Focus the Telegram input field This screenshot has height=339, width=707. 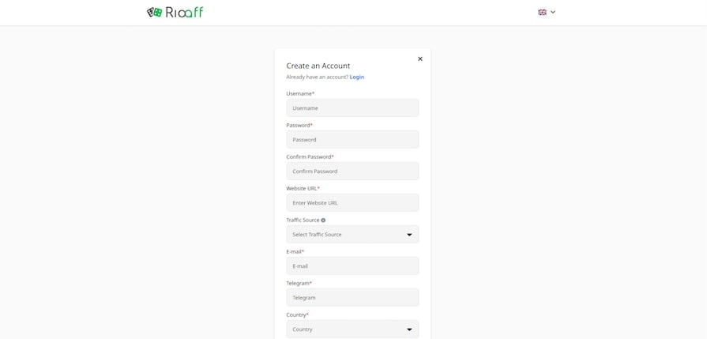pyautogui.click(x=352, y=297)
